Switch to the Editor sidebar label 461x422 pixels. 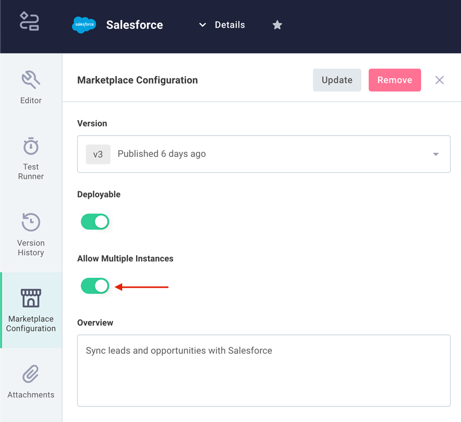pos(31,100)
